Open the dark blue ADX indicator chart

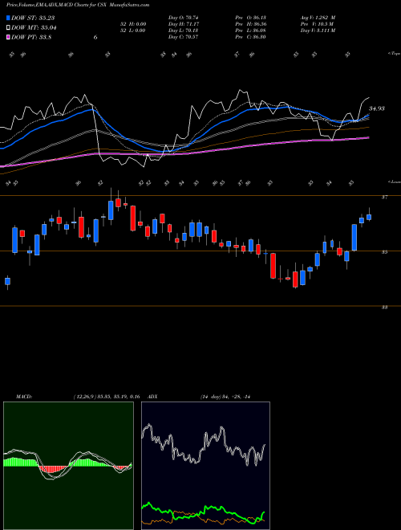[x=205, y=466]
